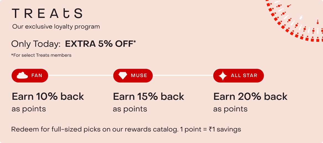This screenshot has height=143, width=323.
Task: Click the TREATS logo wordmark
Action: pyautogui.click(x=47, y=13)
